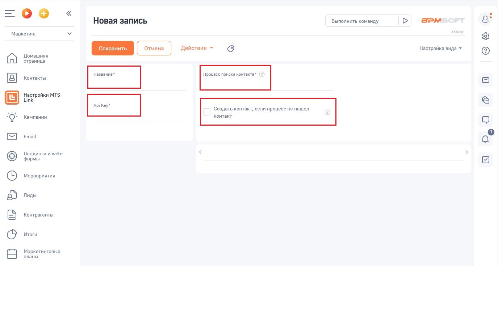498x315 pixels.
Task: Open the notifications bell icon
Action: click(485, 139)
